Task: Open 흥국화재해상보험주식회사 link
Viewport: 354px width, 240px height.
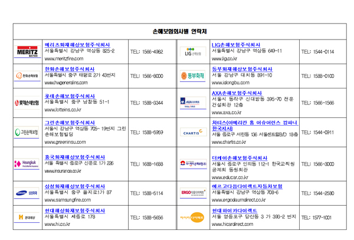Action: [x=75, y=157]
